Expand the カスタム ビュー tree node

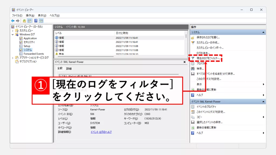[x=13, y=31]
